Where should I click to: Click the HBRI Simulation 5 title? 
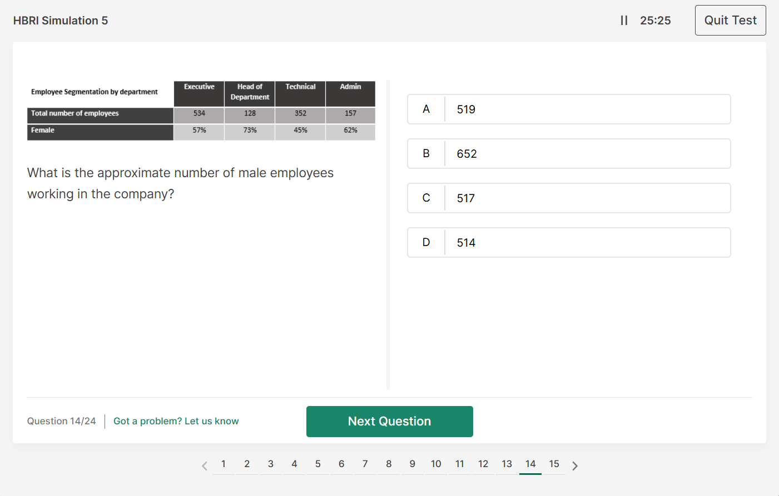coord(60,20)
